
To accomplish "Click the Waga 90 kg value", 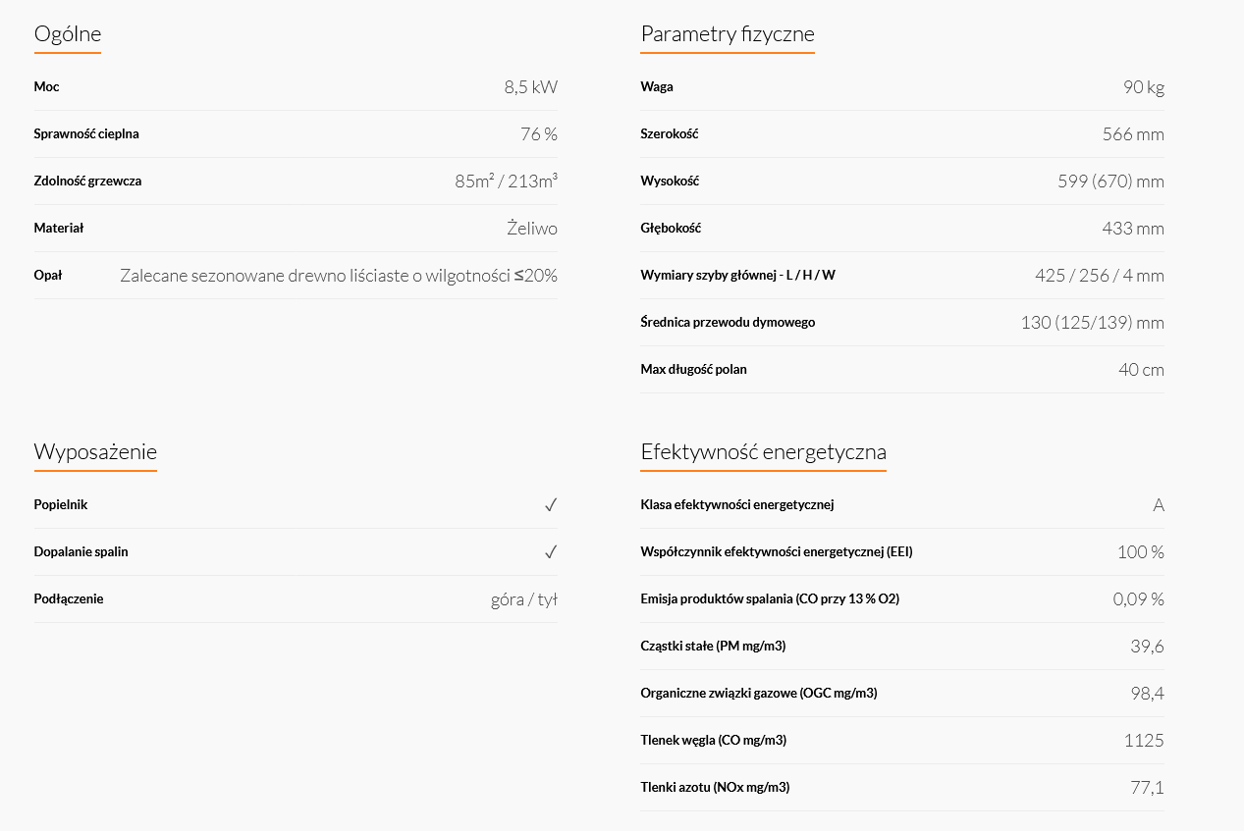I will pyautogui.click(x=1144, y=87).
